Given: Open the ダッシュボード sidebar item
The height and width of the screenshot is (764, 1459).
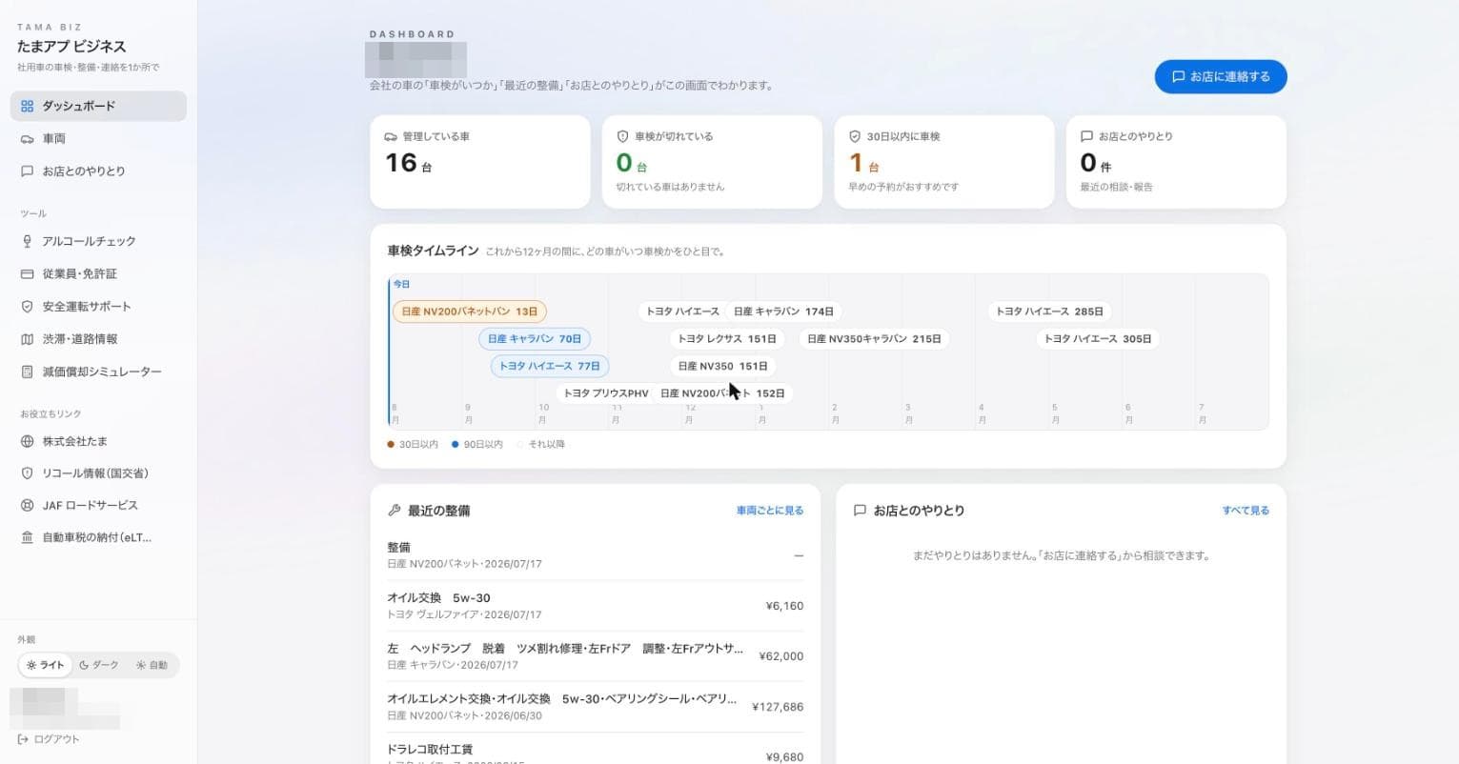Looking at the screenshot, I should (x=98, y=106).
